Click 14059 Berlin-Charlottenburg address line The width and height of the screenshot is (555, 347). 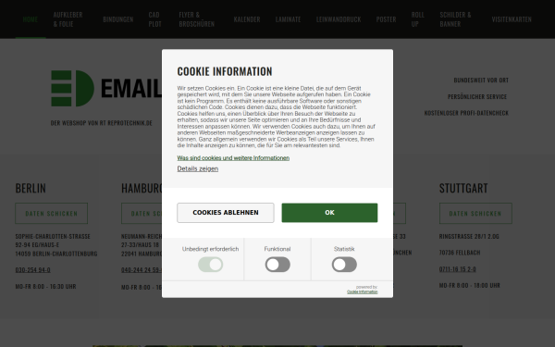point(56,254)
